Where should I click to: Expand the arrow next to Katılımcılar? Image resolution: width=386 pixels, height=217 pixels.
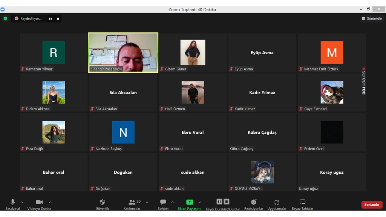[147, 202]
